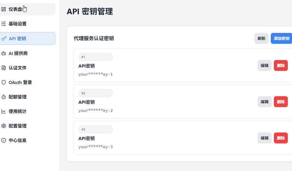The height and width of the screenshot is (171, 292).
Task: Click the timer icon beside 配额管理
Action: [4, 97]
